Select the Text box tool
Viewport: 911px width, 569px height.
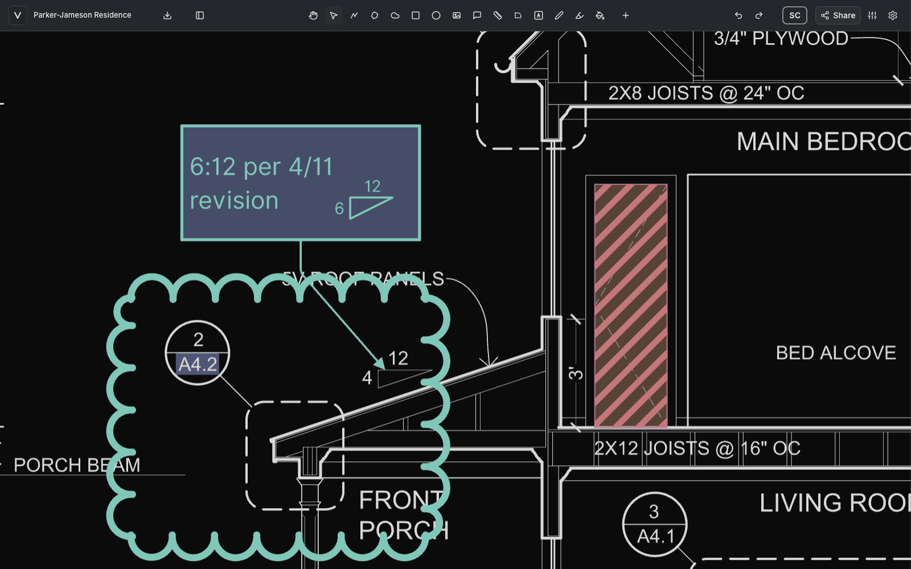tap(539, 15)
